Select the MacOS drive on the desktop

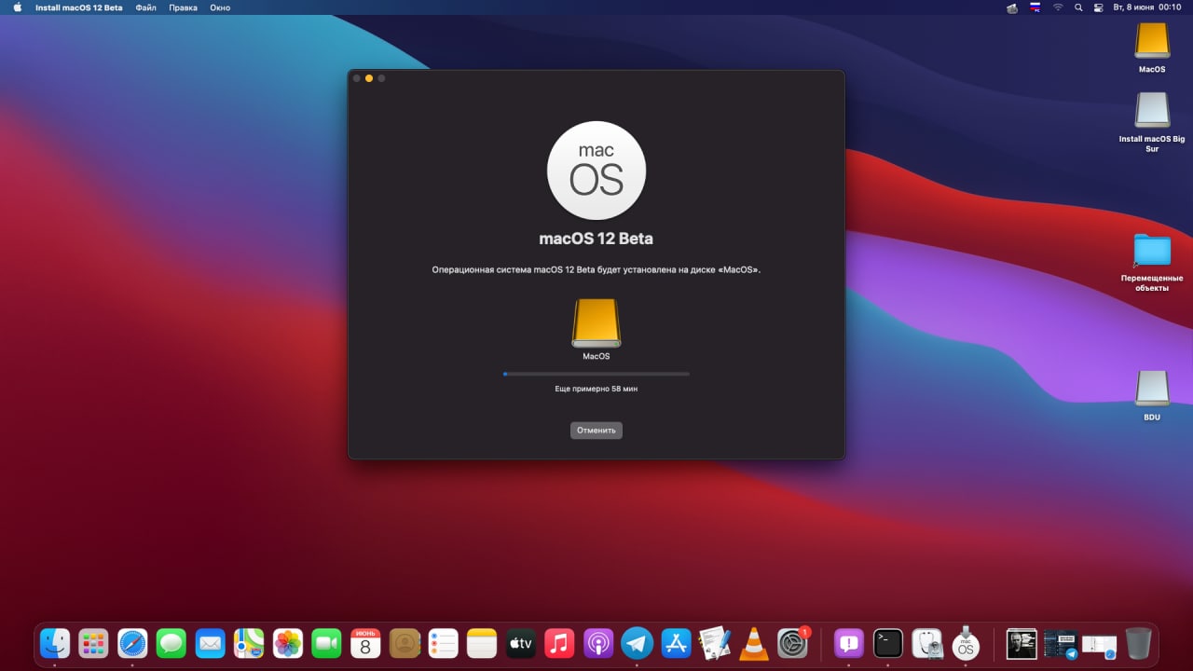coord(1152,40)
